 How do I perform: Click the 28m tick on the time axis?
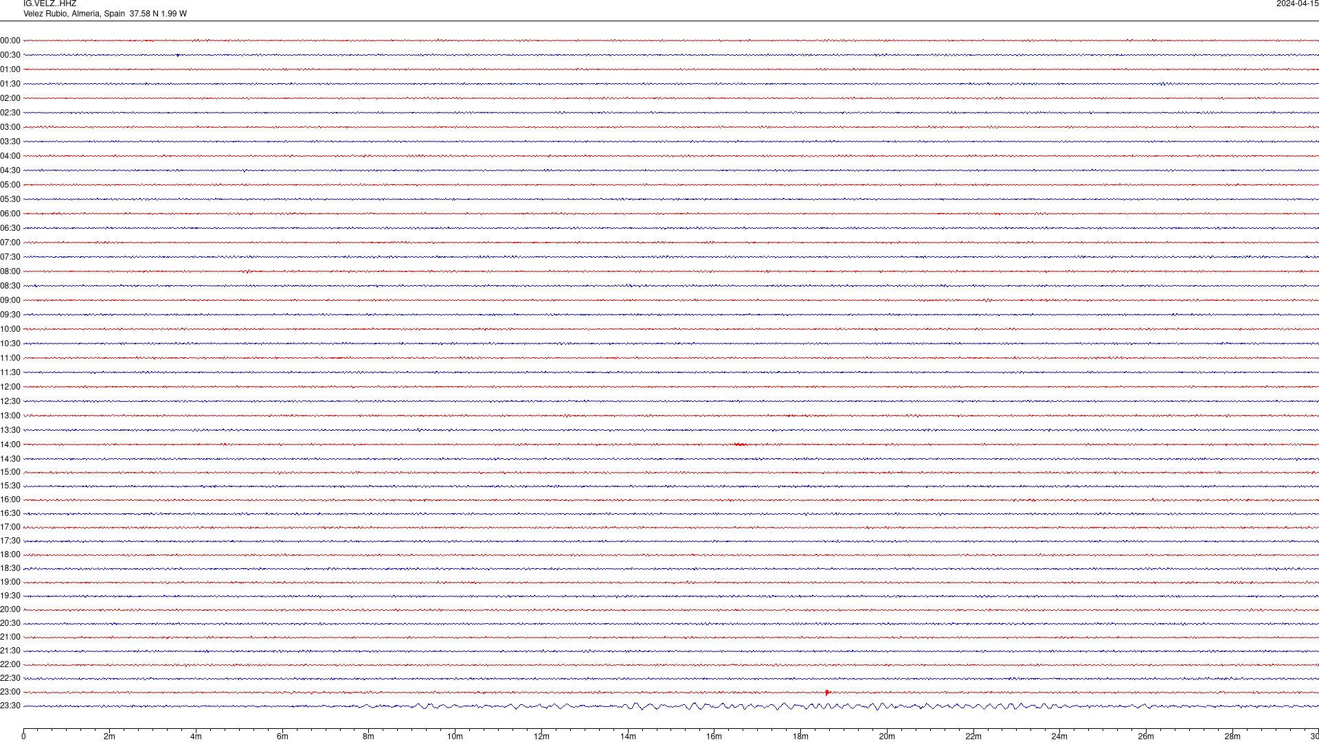(1232, 737)
